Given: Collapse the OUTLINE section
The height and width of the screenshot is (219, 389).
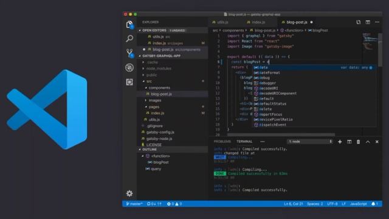Looking at the screenshot, I should (173, 150).
